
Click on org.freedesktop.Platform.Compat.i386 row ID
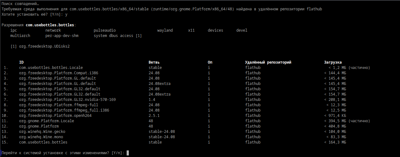(x=59, y=73)
